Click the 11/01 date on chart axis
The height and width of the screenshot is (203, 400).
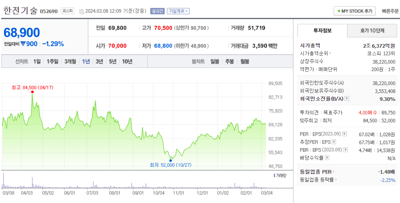tap(178, 193)
